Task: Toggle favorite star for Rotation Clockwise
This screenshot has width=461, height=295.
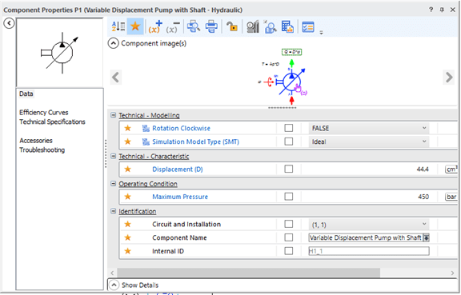Action: [x=127, y=128]
